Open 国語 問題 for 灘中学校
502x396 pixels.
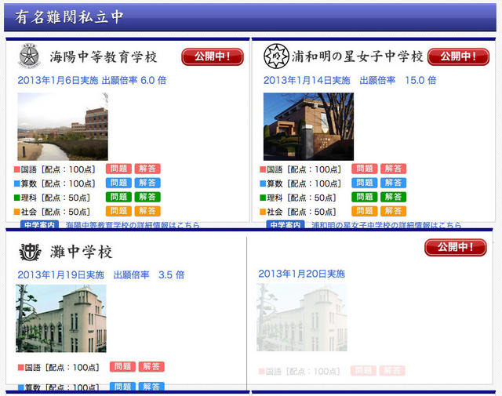(x=122, y=366)
